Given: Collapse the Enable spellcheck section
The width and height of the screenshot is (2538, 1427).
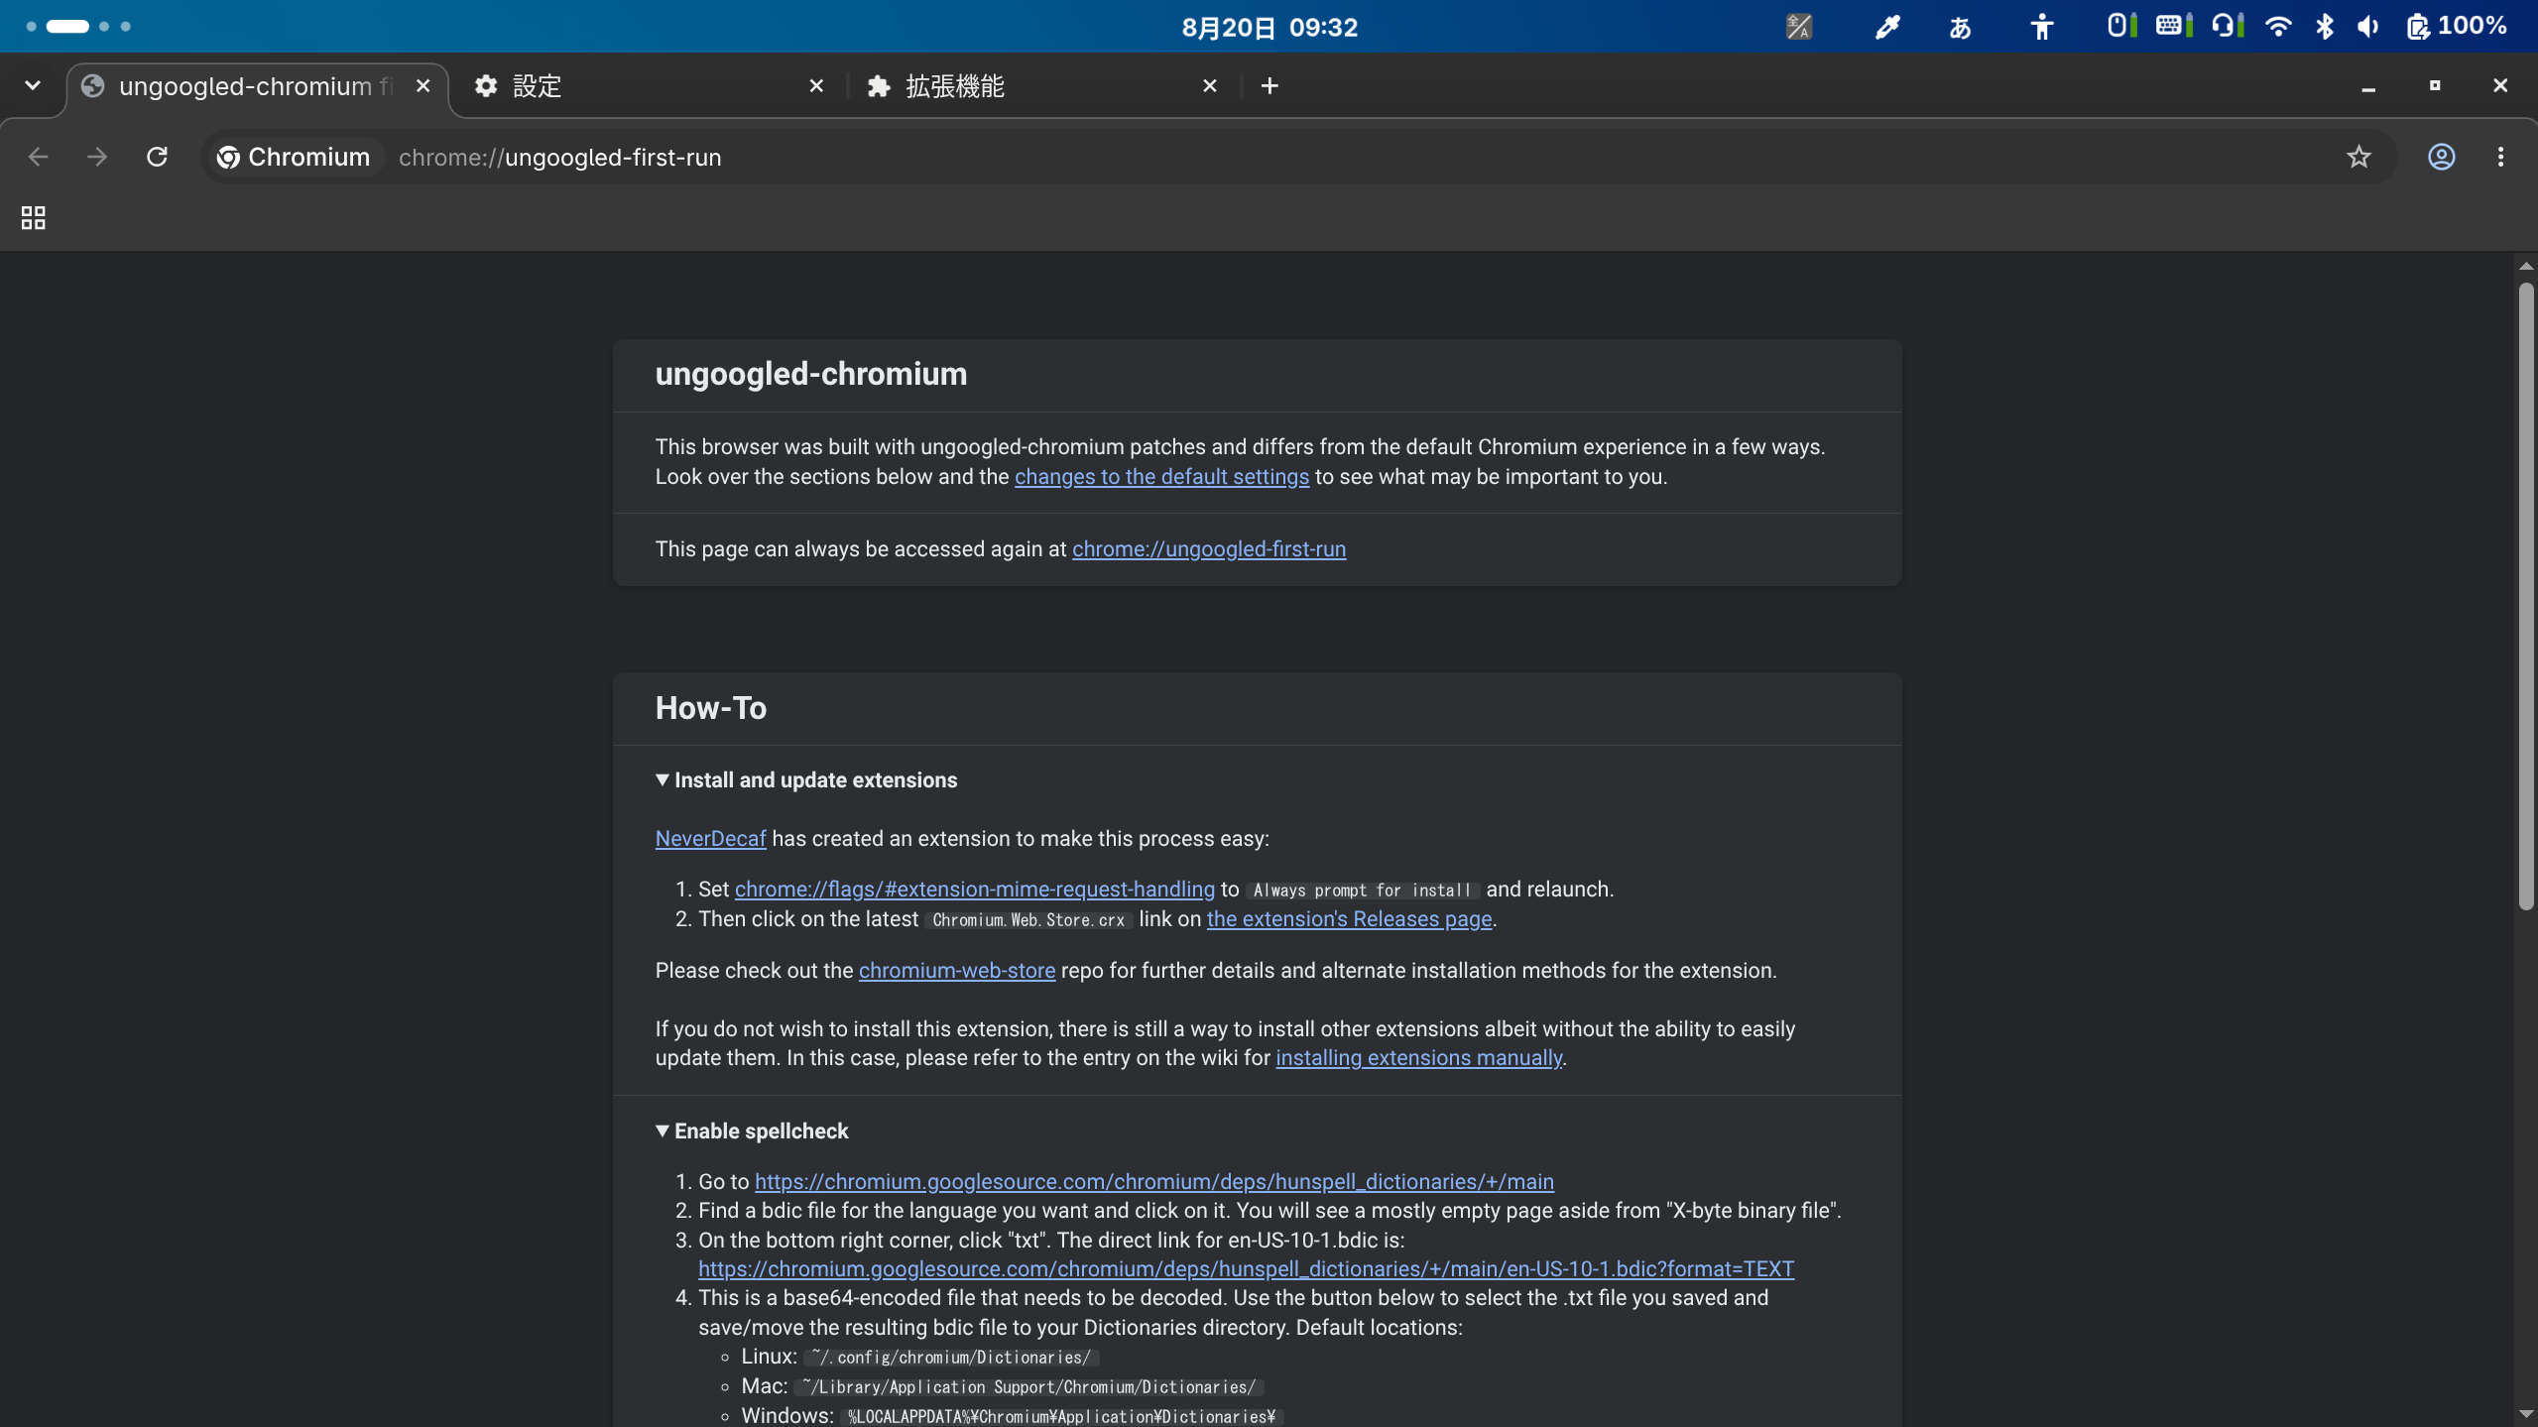Looking at the screenshot, I should coord(752,1131).
